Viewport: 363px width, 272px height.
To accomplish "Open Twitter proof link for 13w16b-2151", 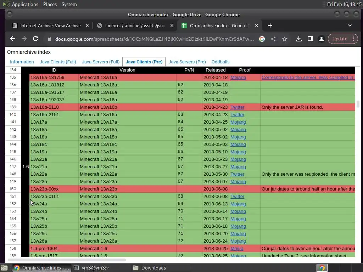I will [237, 115].
